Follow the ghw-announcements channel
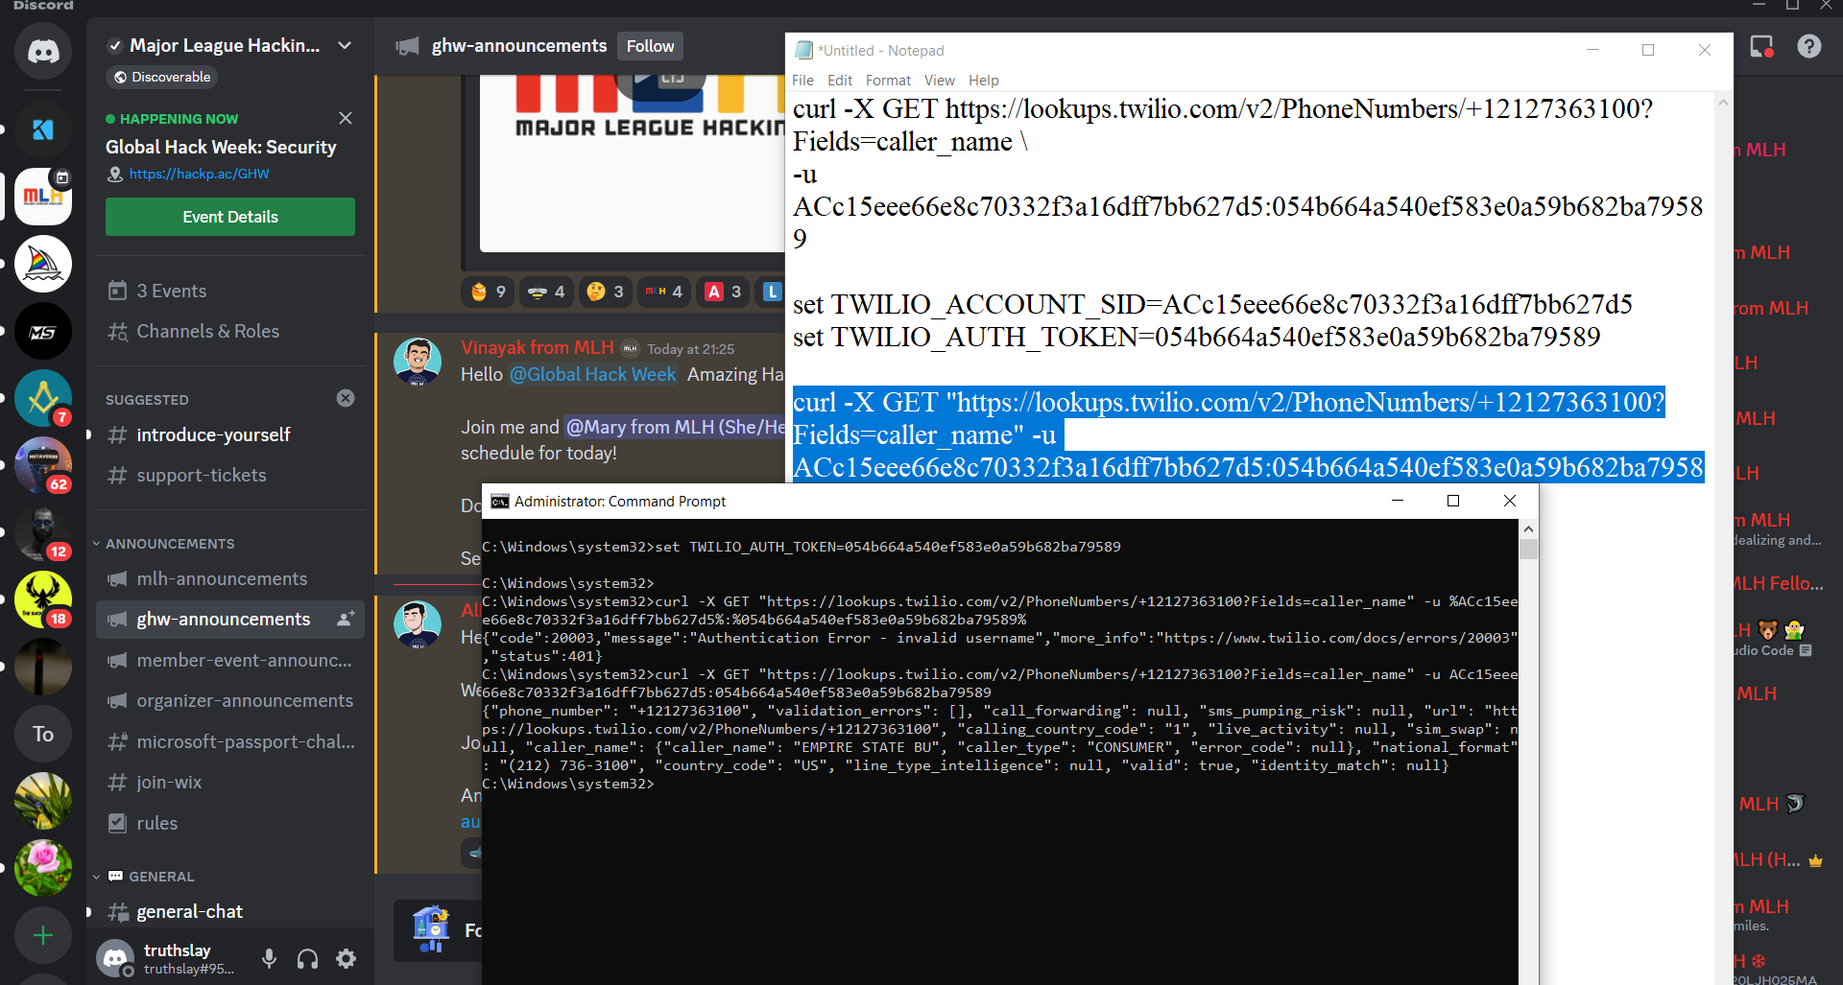This screenshot has height=985, width=1843. (x=651, y=46)
